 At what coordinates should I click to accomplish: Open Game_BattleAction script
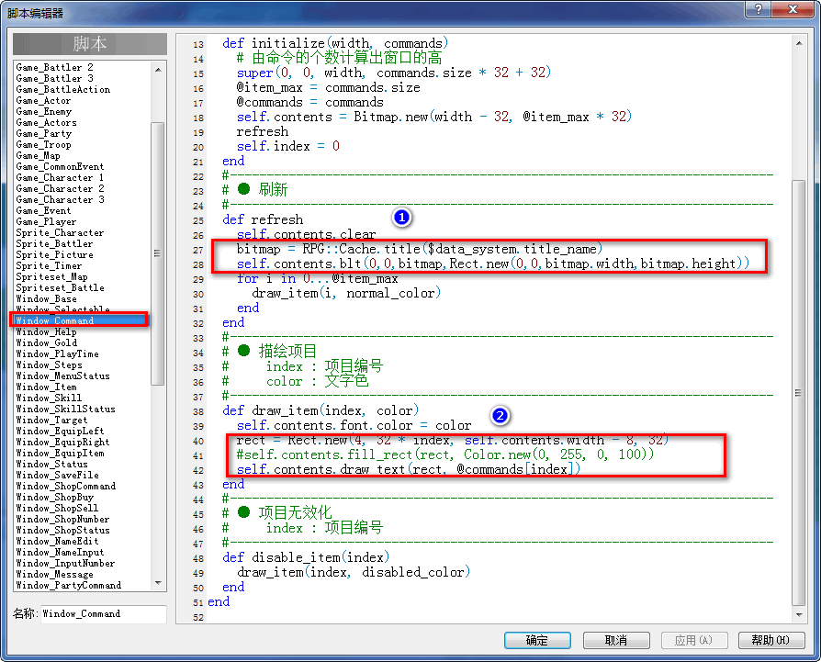pos(62,89)
